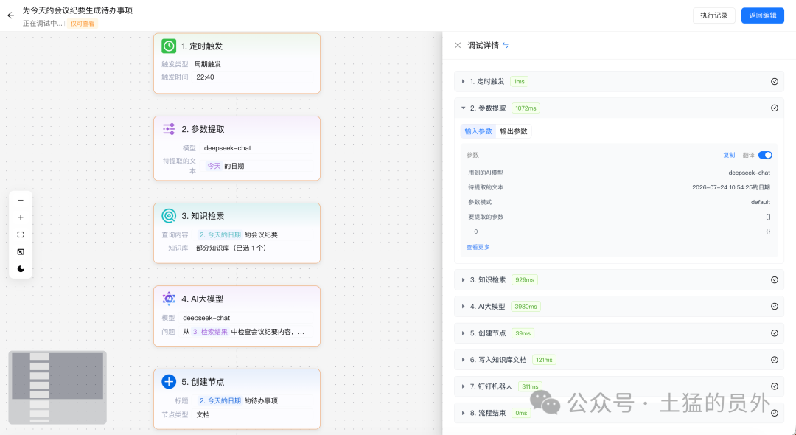Screen dimensions: 796x435
Task: Click the success check icon for 定时触发 step
Action: click(x=775, y=81)
